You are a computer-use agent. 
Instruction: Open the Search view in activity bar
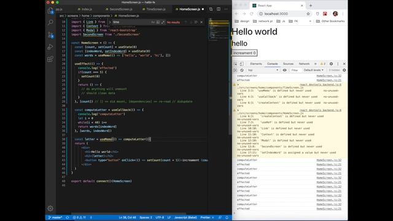[50, 23]
